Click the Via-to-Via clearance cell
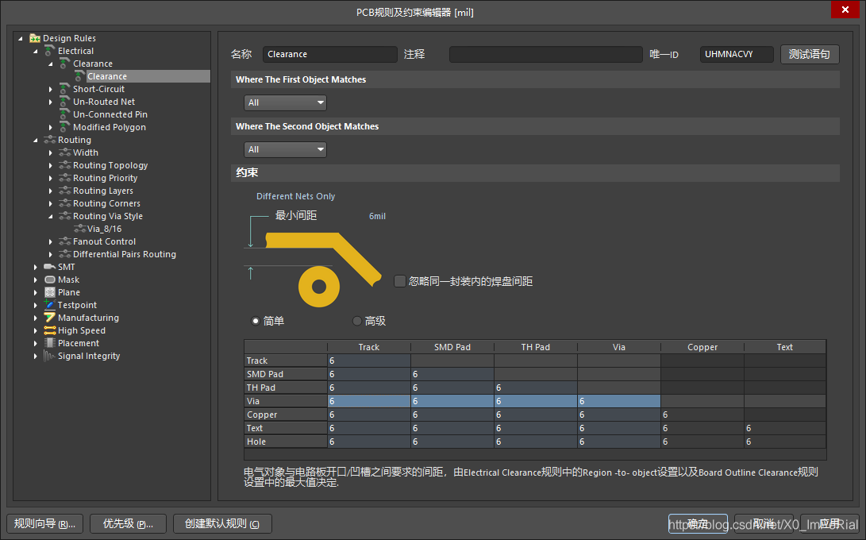Image resolution: width=866 pixels, height=540 pixels. point(618,401)
